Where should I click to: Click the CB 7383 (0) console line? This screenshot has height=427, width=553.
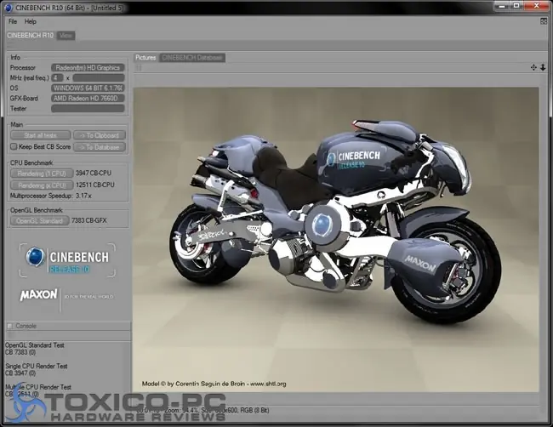[x=20, y=352]
